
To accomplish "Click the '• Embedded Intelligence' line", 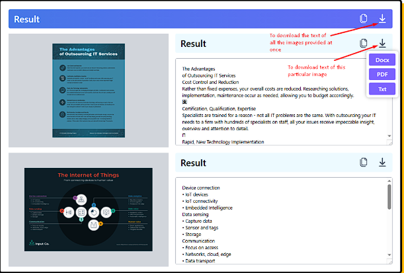I will coord(207,208).
